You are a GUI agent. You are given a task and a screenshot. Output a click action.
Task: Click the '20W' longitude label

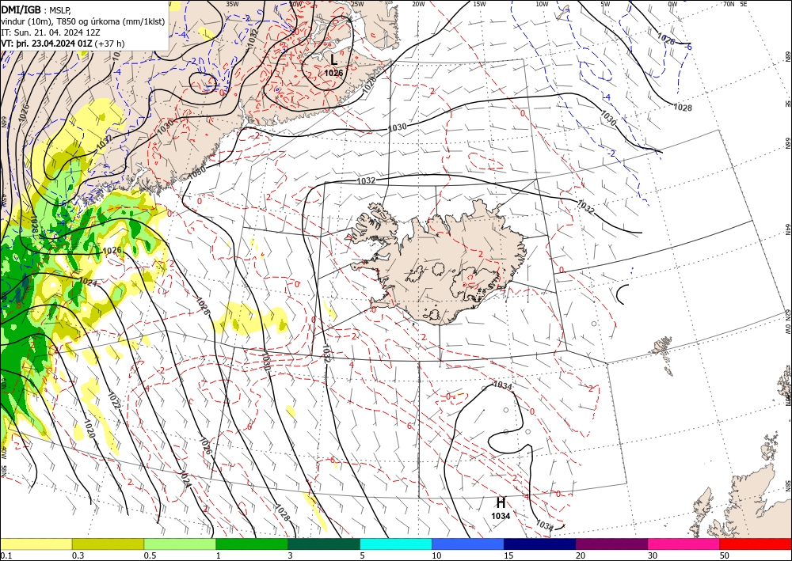418,4
